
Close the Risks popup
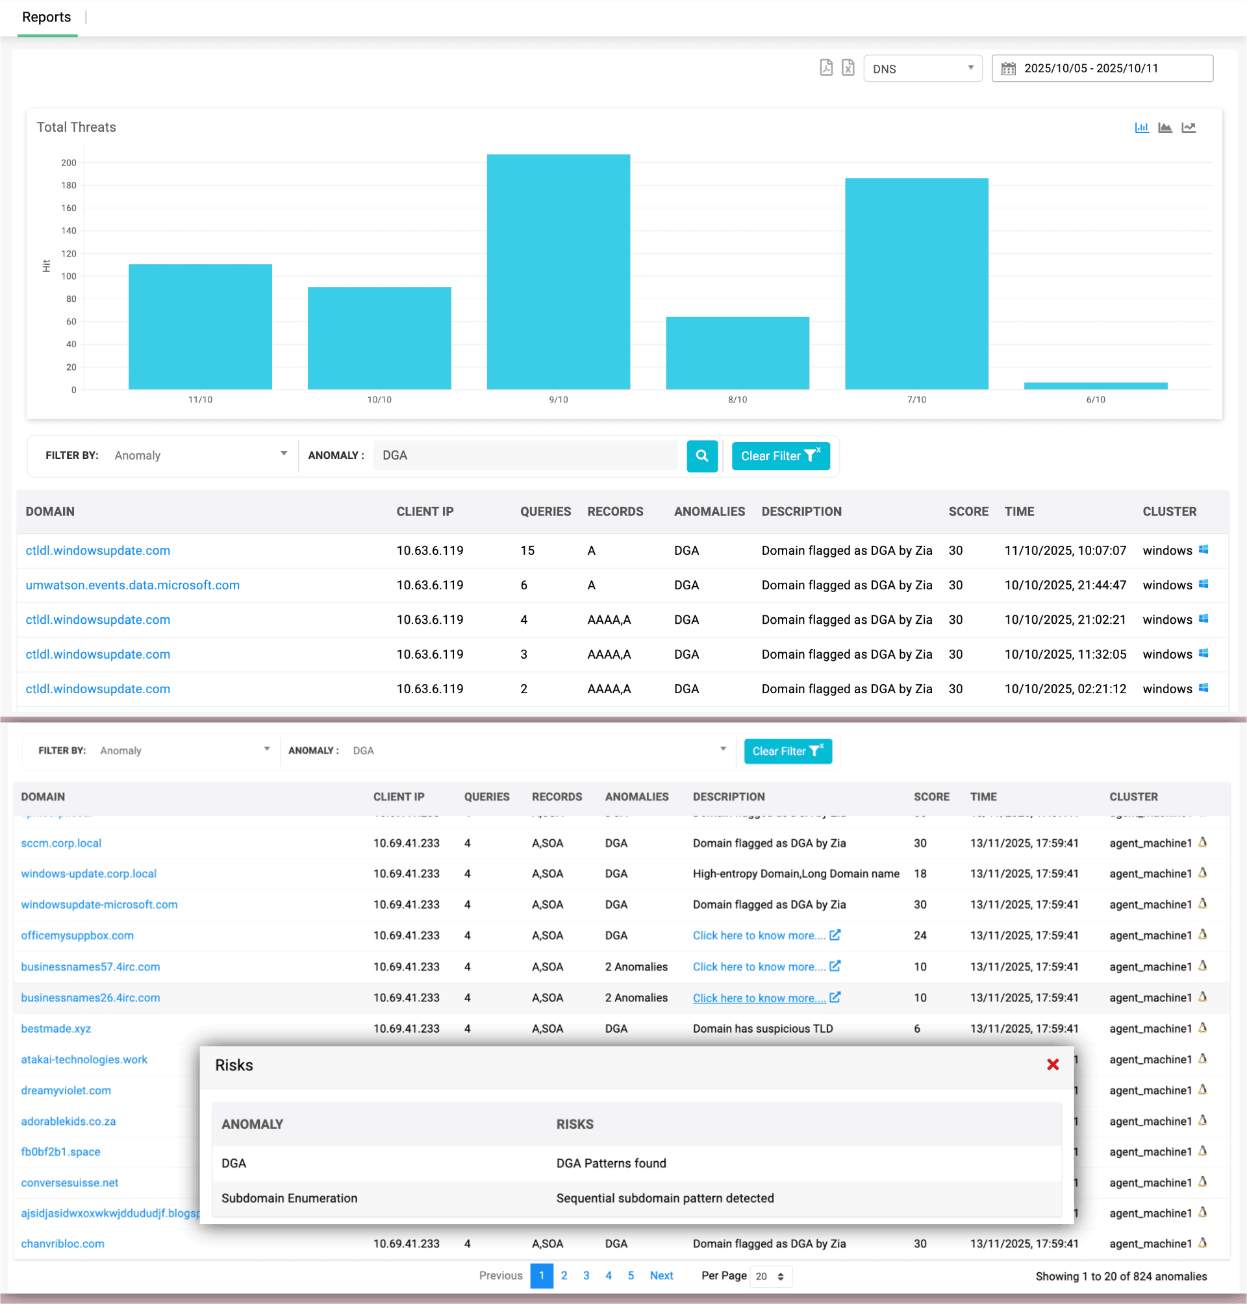pyautogui.click(x=1053, y=1064)
